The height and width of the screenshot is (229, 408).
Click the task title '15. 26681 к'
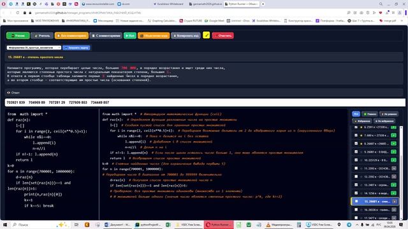pyautogui.click(x=36, y=57)
